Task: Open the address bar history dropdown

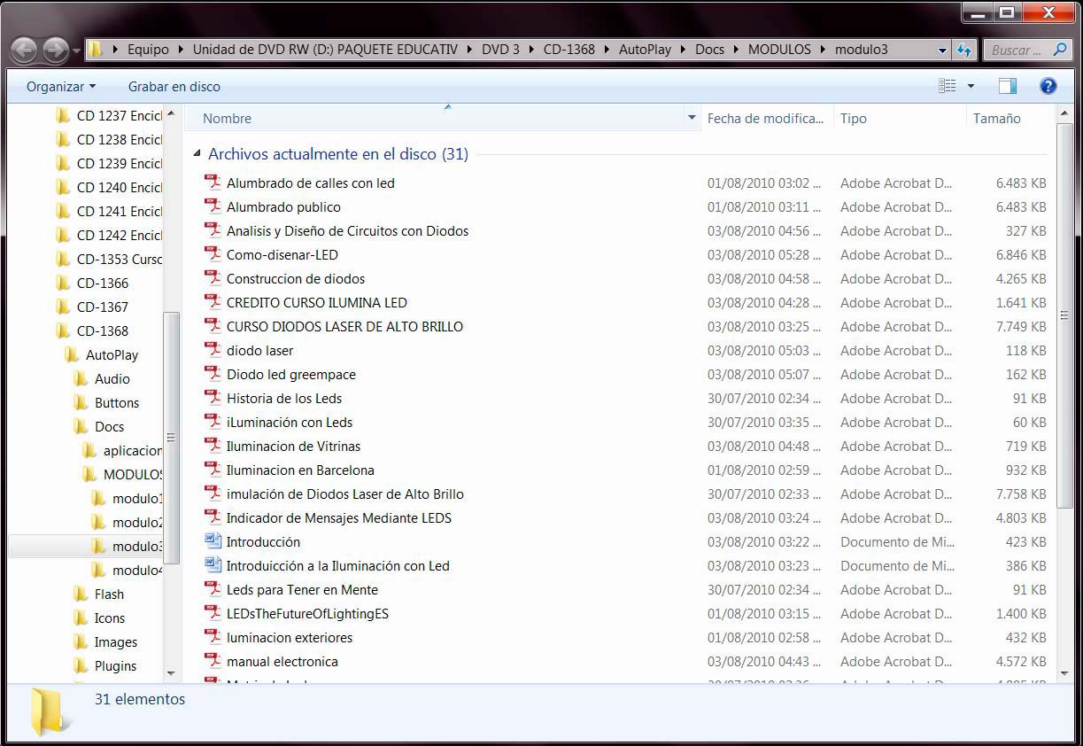Action: 942,51
